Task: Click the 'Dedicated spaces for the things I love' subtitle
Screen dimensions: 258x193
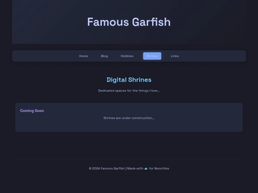Action: (129, 91)
